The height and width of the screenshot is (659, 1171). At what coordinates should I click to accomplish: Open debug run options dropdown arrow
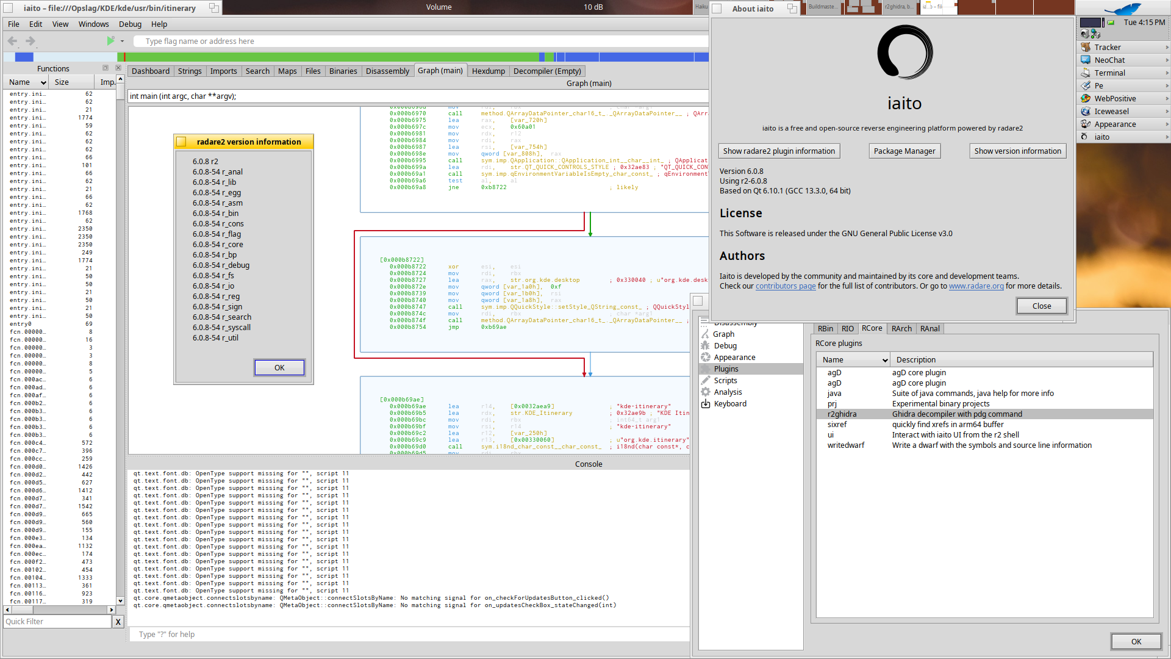coord(122,41)
